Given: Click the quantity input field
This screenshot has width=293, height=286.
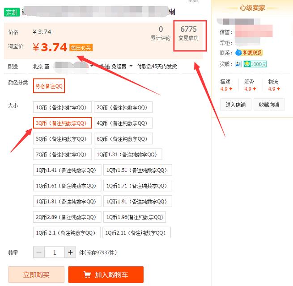Looking at the screenshot, I should point(55,252).
